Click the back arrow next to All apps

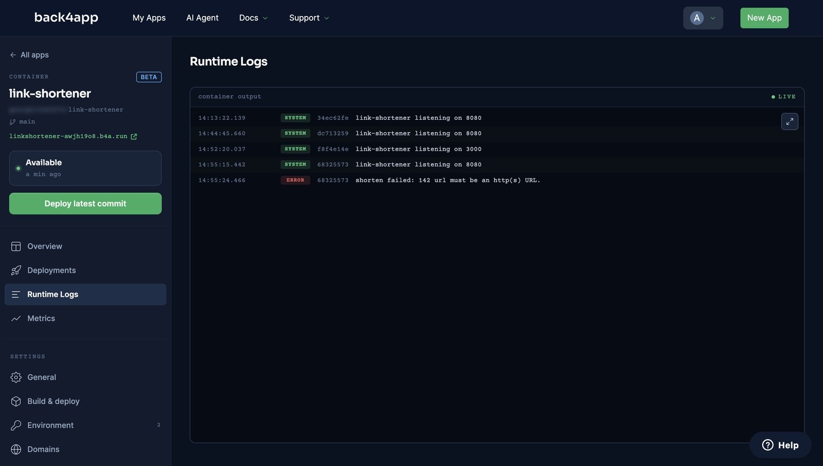point(13,55)
